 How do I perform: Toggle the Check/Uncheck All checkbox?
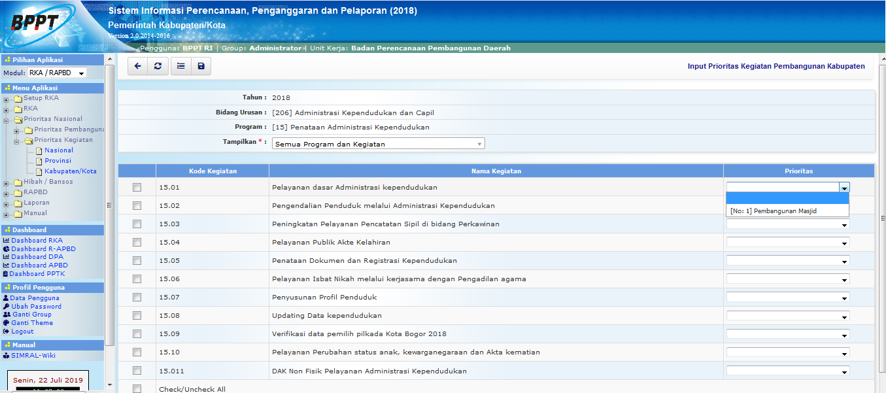click(137, 389)
